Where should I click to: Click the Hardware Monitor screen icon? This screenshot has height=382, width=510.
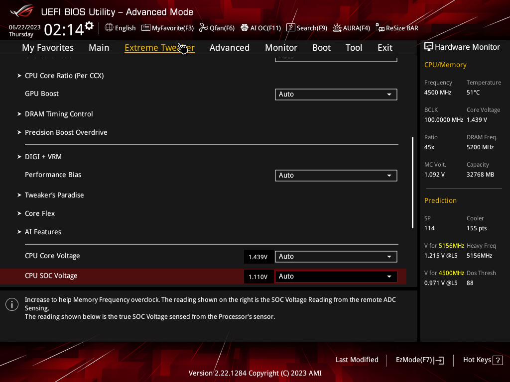coord(429,47)
